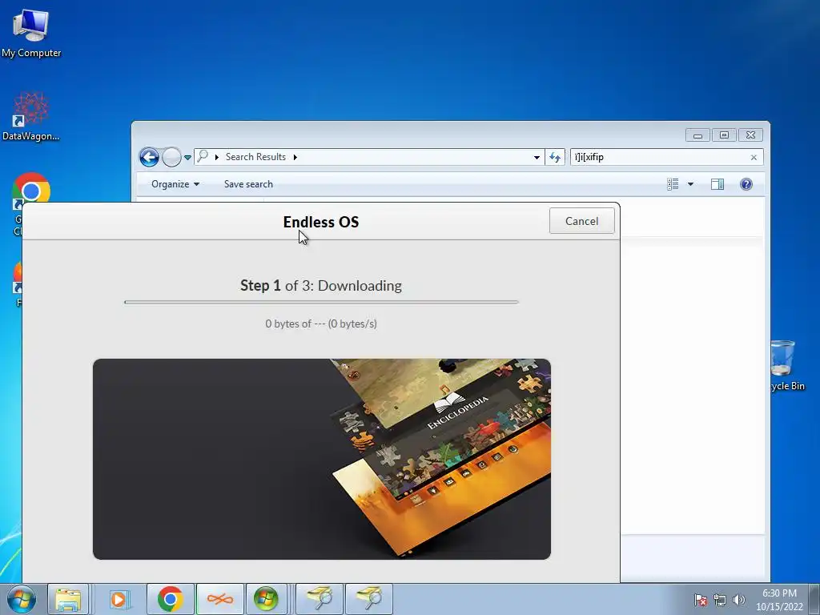Open the view options dropdown arrow
Screen dimensions: 820x615
[690, 184]
